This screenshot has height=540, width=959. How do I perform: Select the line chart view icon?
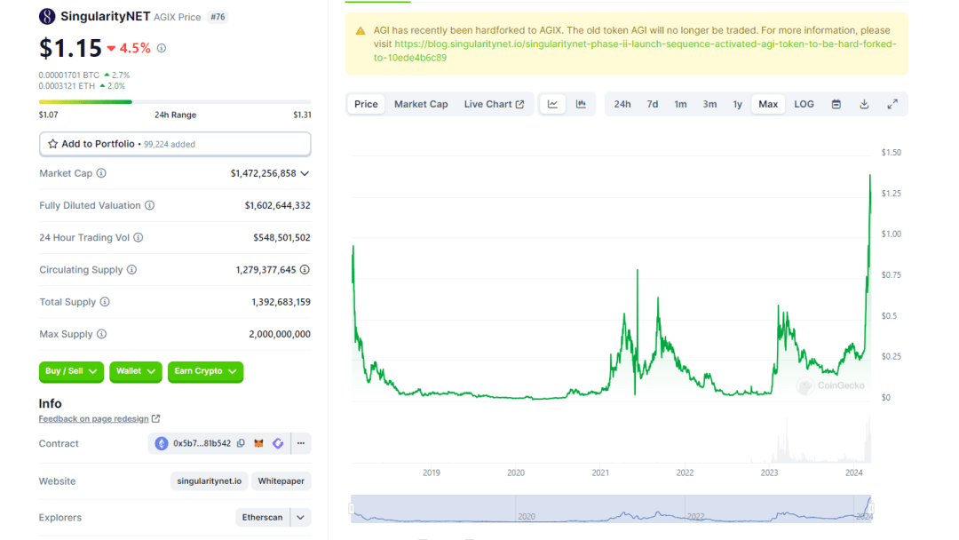pos(552,104)
